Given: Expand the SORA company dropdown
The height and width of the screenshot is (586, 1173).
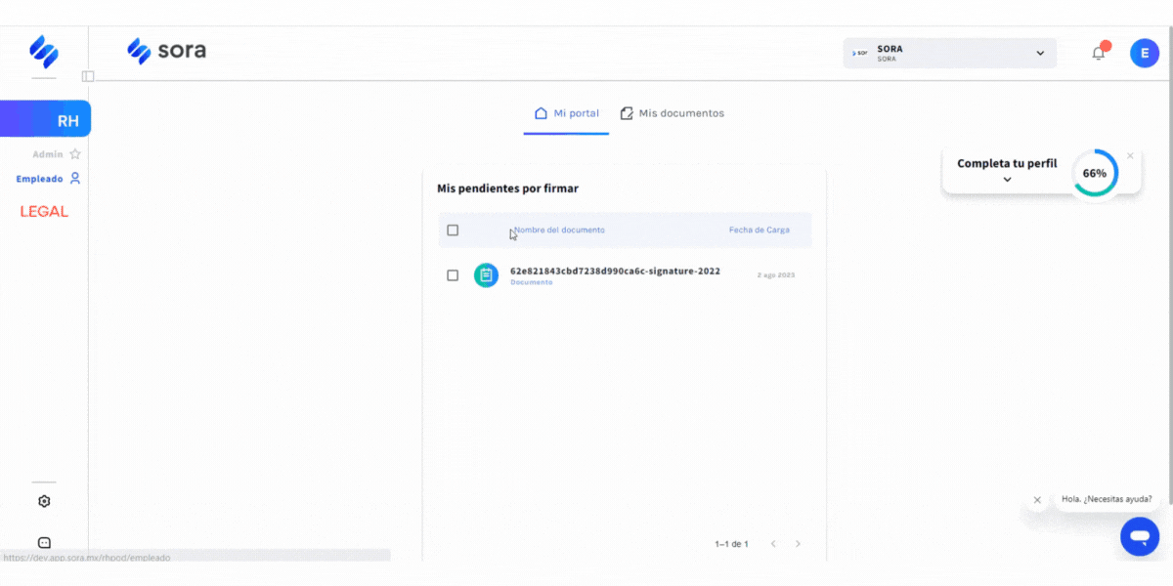Looking at the screenshot, I should tap(1039, 52).
